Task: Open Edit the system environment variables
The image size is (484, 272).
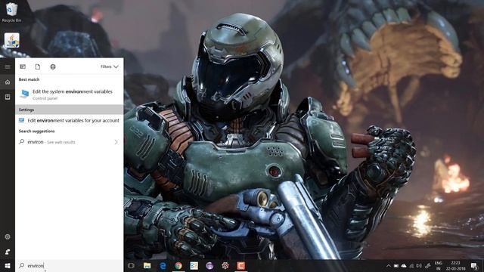Action: 69,94
